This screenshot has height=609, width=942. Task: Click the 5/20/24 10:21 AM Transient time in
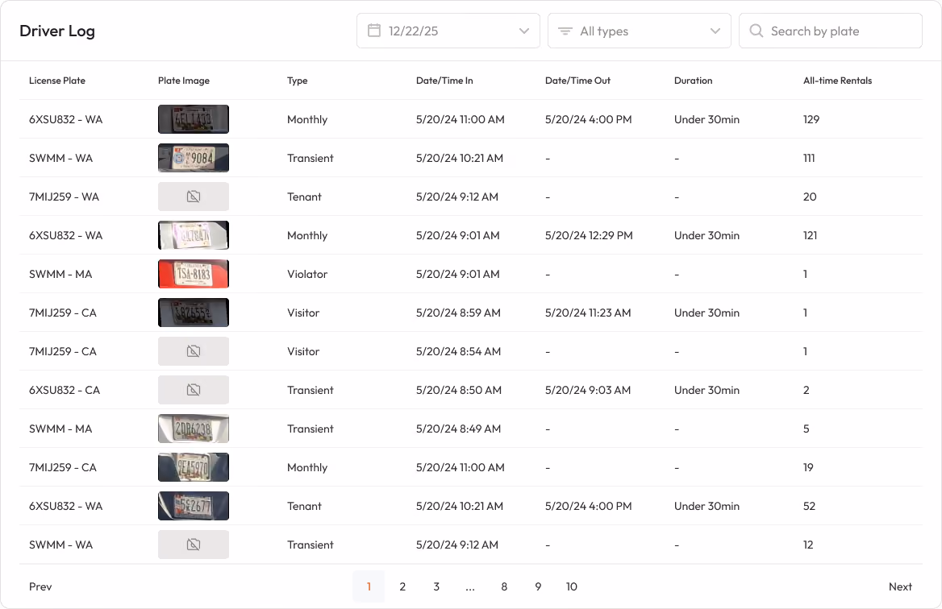(x=460, y=158)
